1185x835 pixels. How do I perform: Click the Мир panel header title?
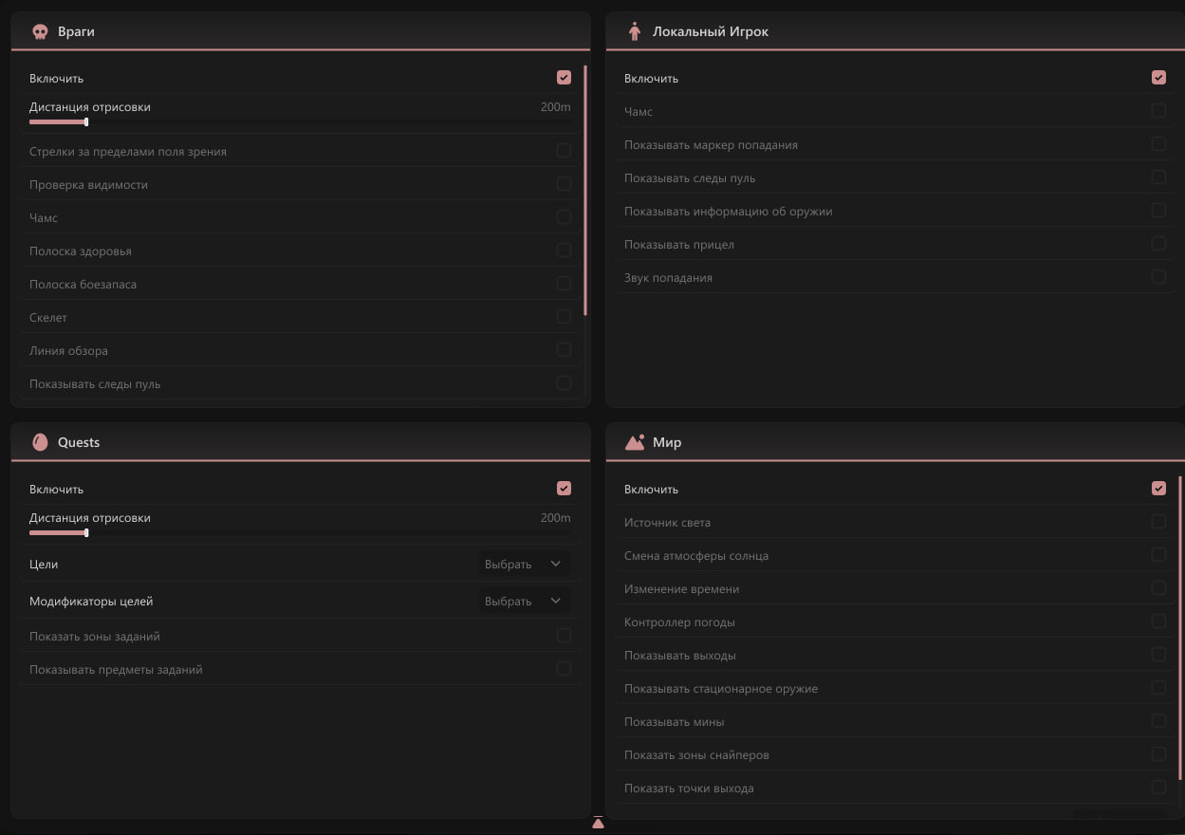667,442
